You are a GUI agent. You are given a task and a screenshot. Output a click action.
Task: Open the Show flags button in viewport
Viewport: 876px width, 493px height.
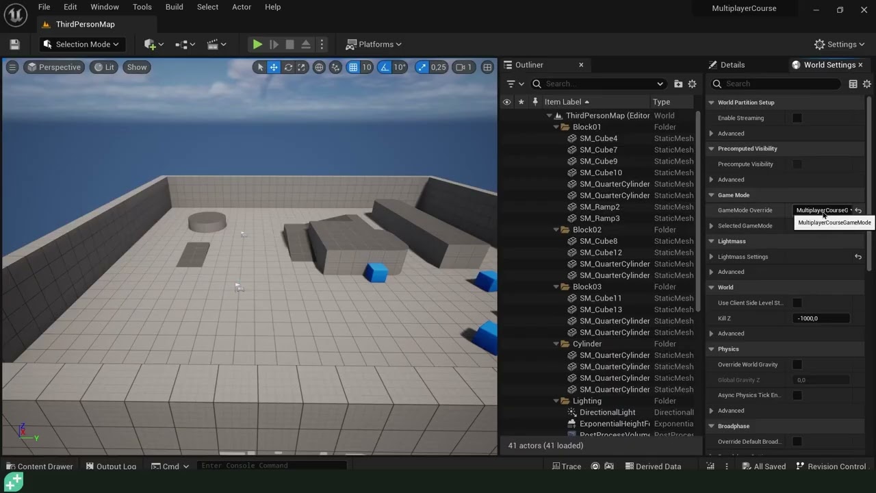[x=137, y=67]
